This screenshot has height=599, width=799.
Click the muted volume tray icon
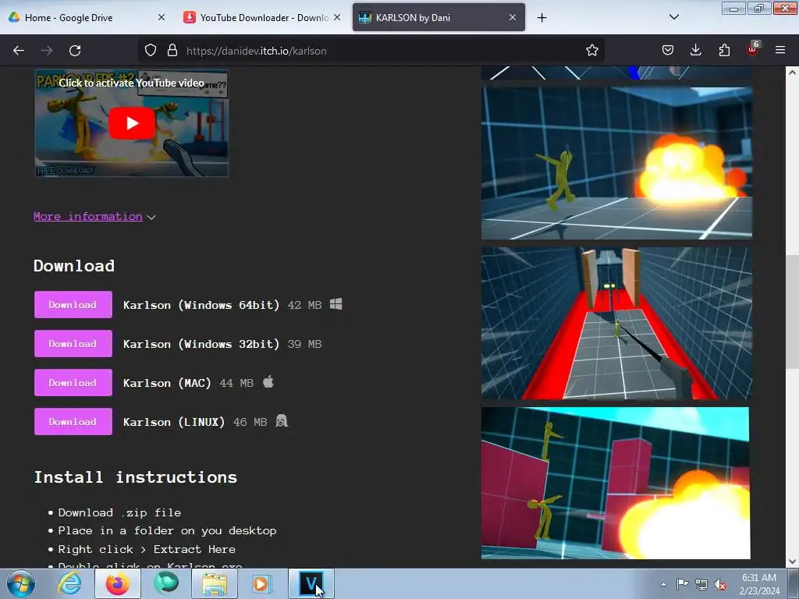point(720,584)
